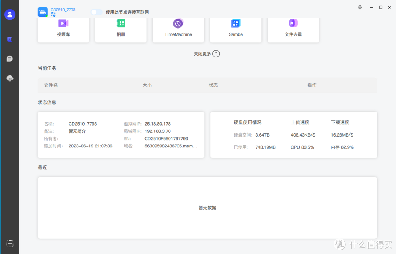The height and width of the screenshot is (254, 396).
Task: Open the 视频库 video library card
Action: pyautogui.click(x=63, y=30)
